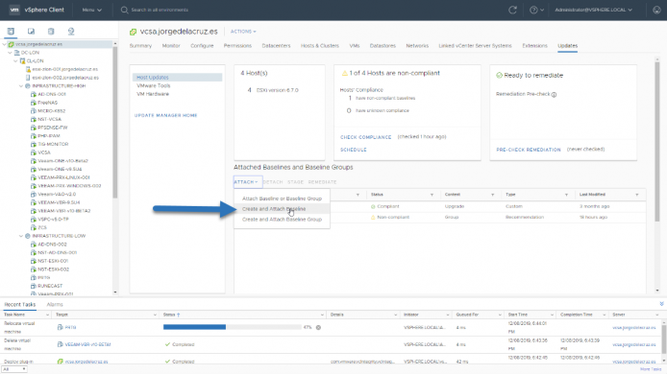Image resolution: width=667 pixels, height=374 pixels.
Task: Collapse the INFRASTRUCTURE-LOW resource pool
Action: 21,236
